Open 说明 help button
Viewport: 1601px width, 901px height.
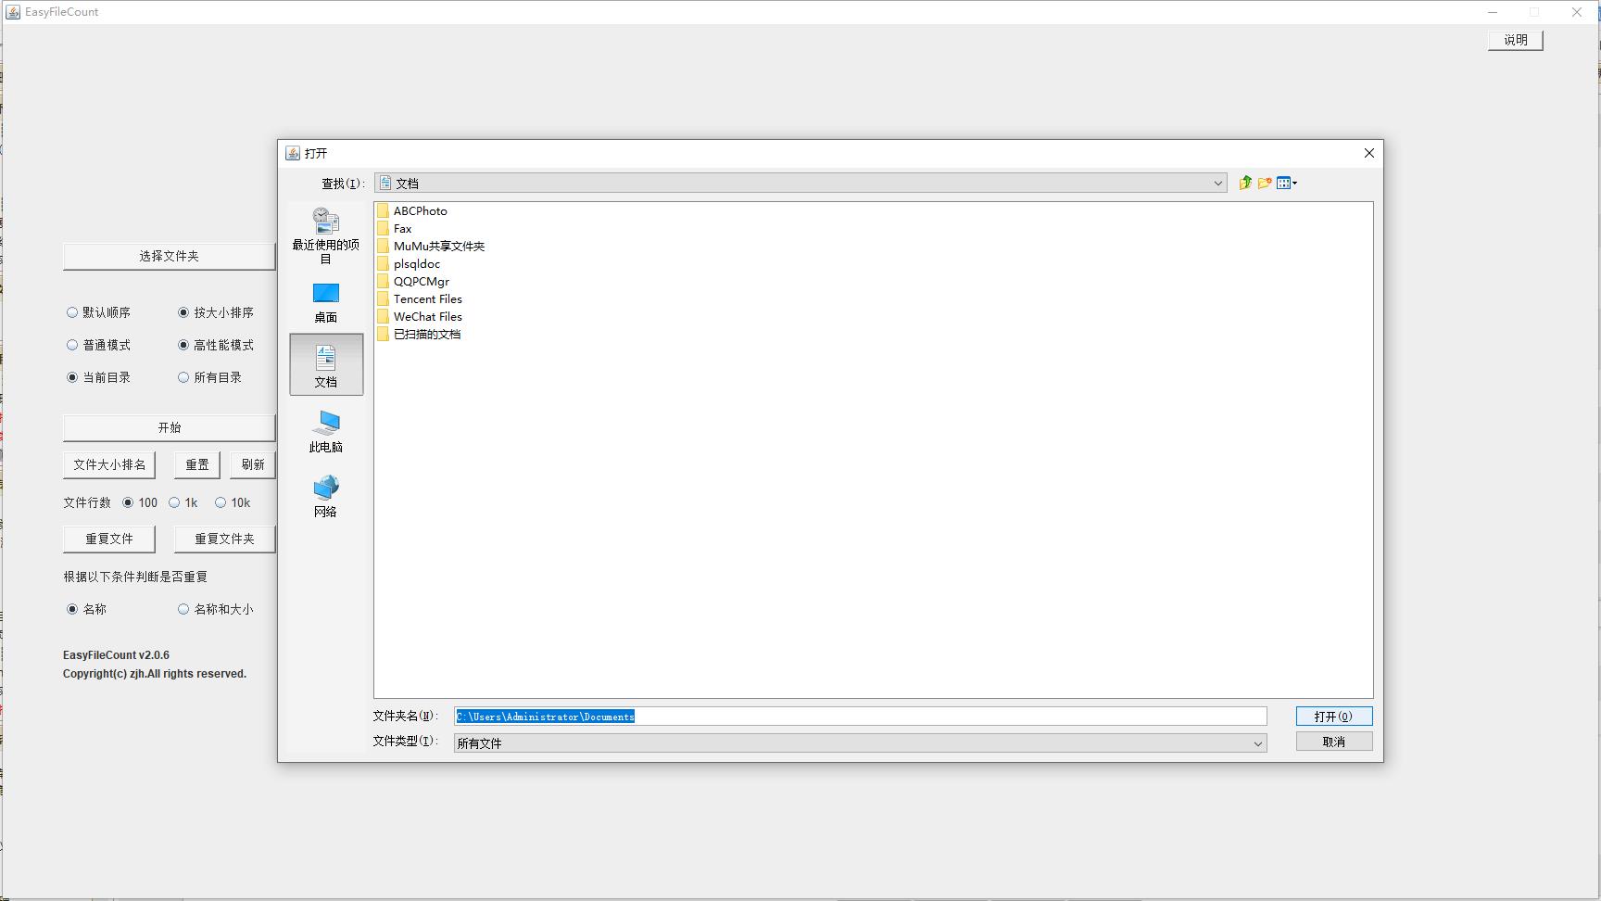(x=1516, y=40)
